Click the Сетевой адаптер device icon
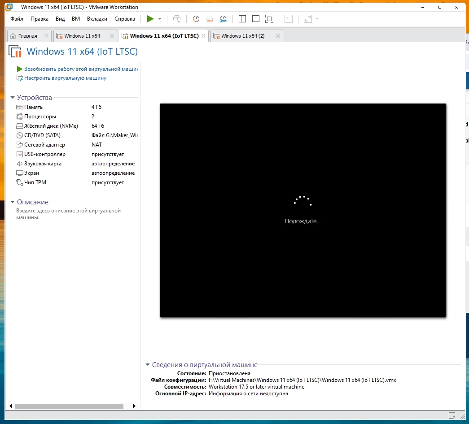469x424 pixels. (x=19, y=145)
